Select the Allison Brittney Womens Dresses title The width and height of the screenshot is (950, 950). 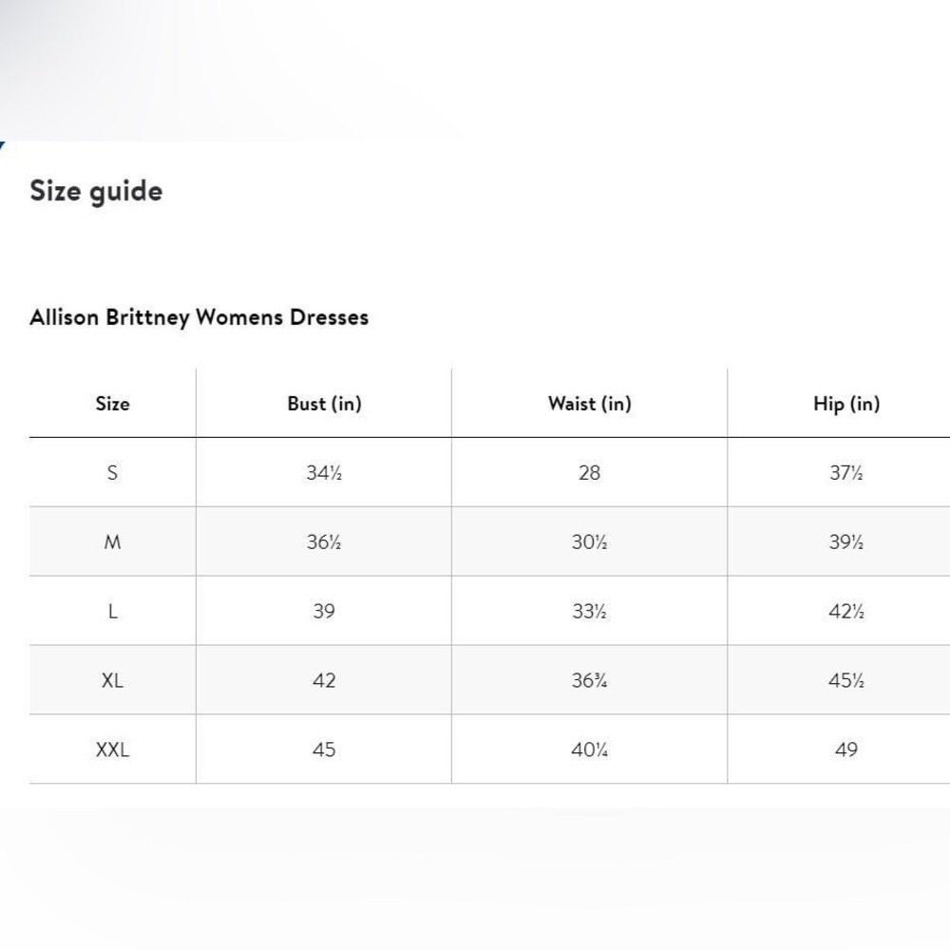(199, 317)
